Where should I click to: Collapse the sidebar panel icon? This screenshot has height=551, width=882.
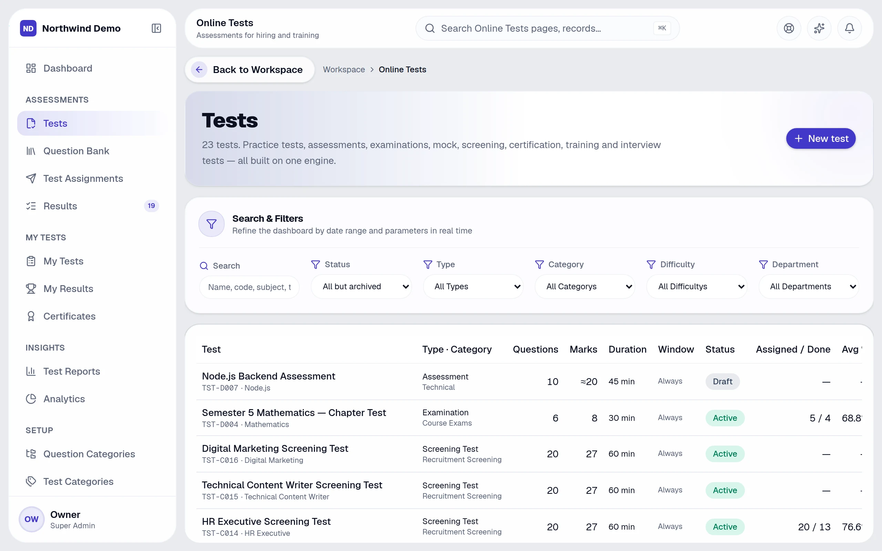tap(156, 28)
